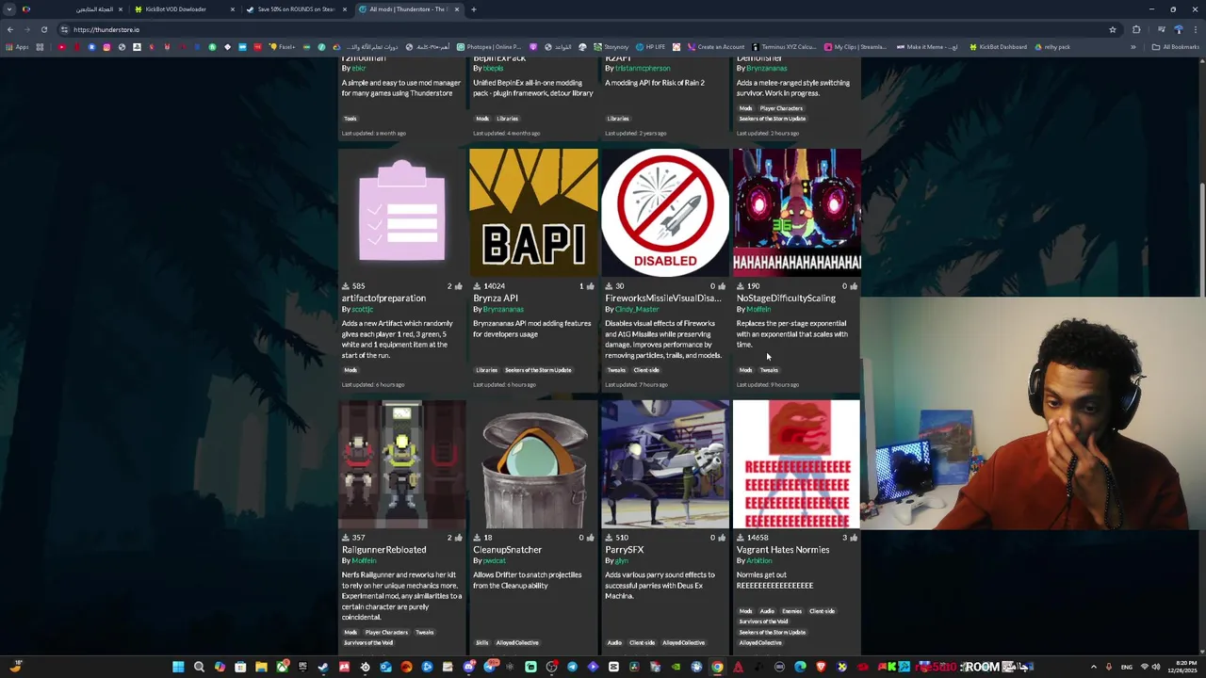The height and width of the screenshot is (678, 1206).
Task: Open Windows Start menu
Action: pyautogui.click(x=178, y=667)
